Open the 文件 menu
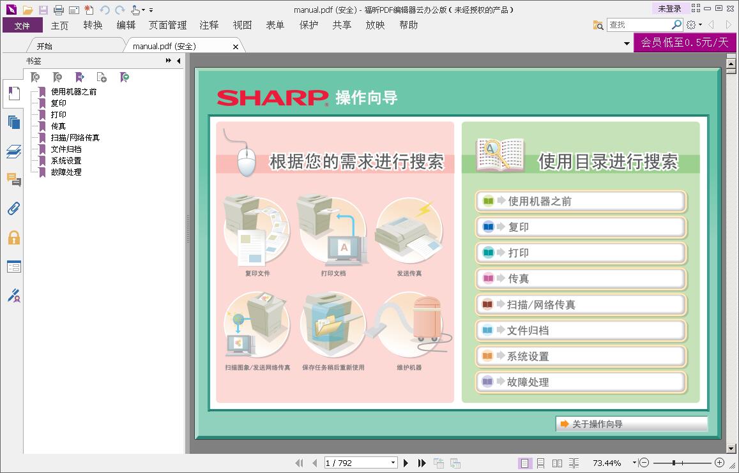Screen dimensions: 739x473 click(22, 26)
